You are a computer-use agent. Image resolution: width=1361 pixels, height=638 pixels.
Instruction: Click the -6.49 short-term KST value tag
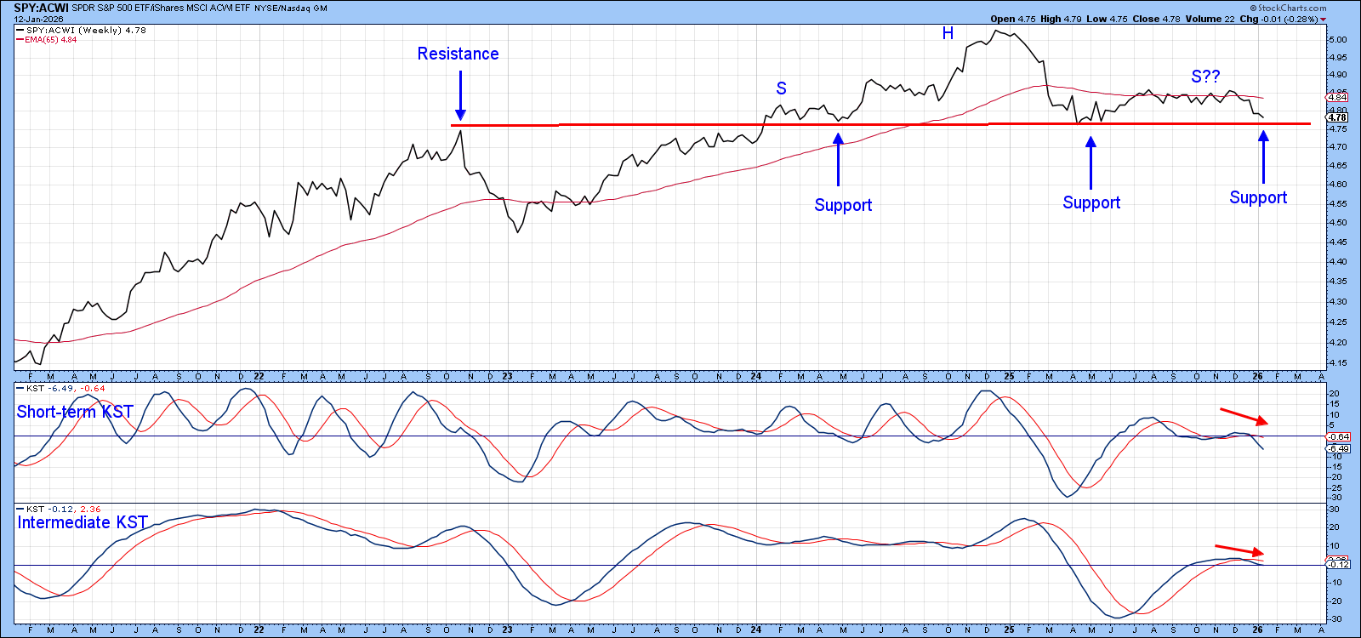tap(1338, 448)
